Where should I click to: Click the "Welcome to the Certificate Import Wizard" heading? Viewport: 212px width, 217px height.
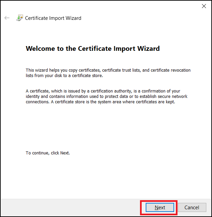coord(92,48)
